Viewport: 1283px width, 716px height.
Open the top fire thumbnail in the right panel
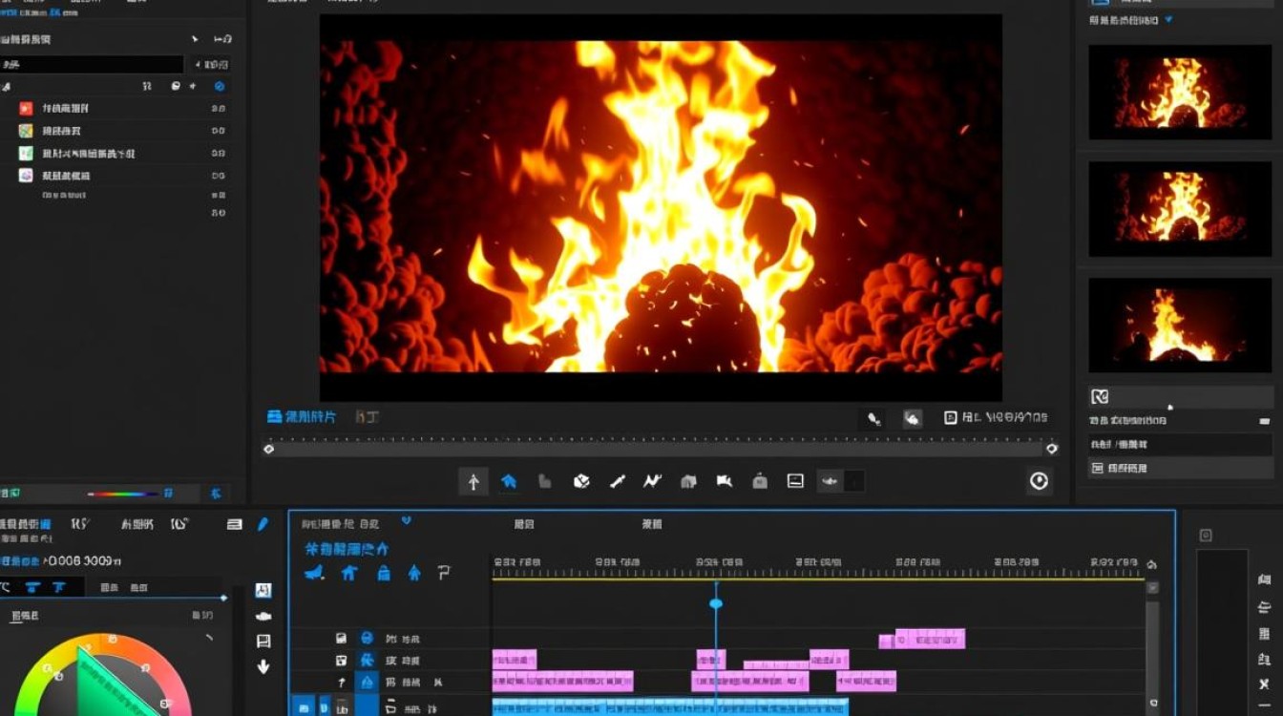click(1180, 93)
